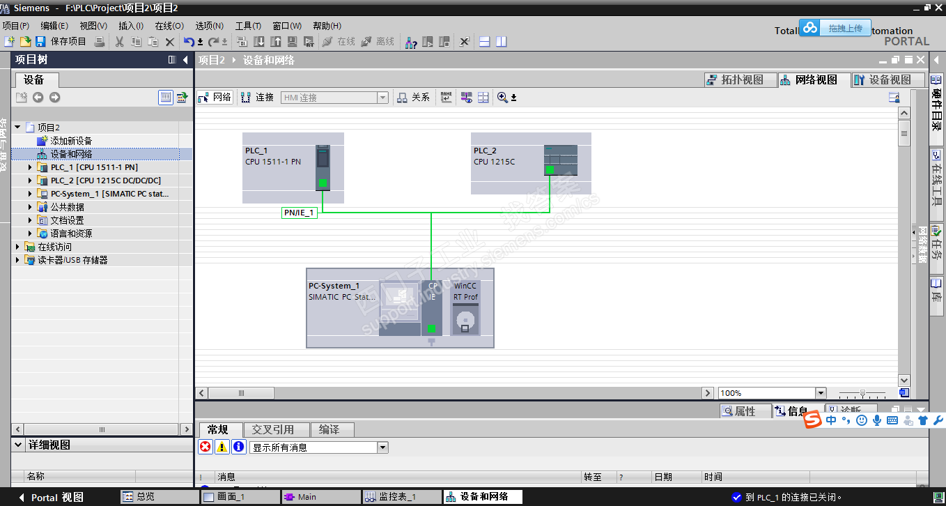Click the open project folder icon

[25, 42]
